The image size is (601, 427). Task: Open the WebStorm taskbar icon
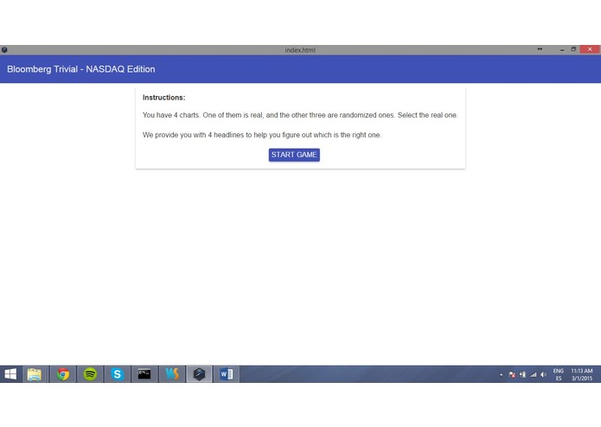coord(172,374)
